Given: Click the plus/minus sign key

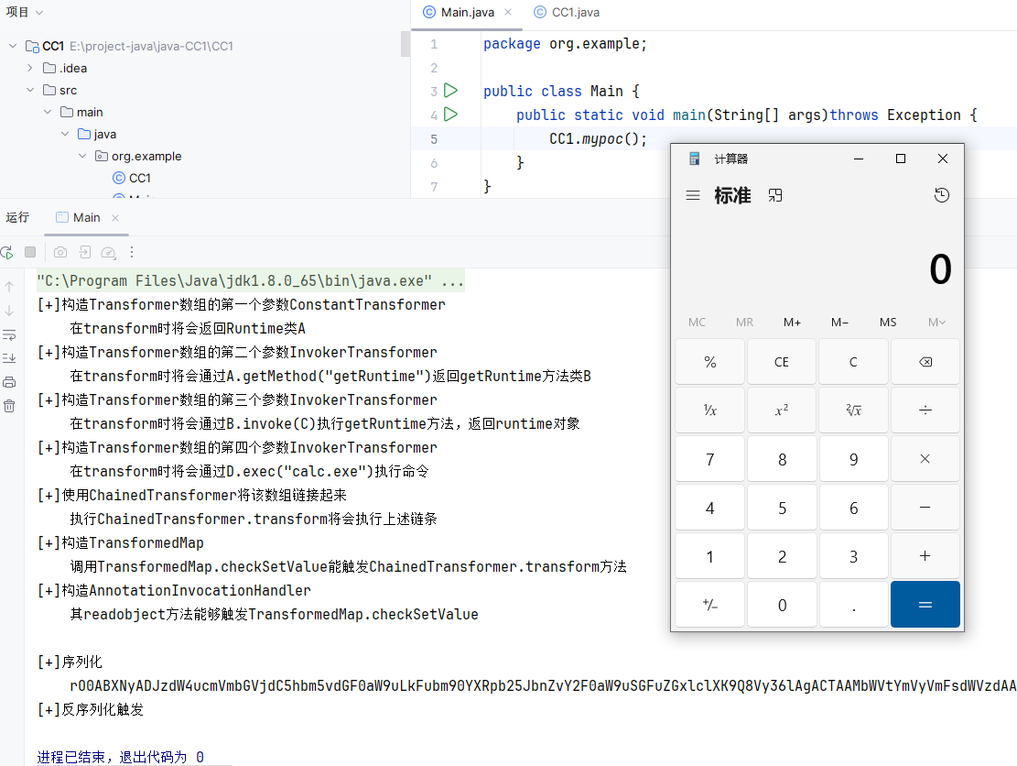Looking at the screenshot, I should coord(710,605).
